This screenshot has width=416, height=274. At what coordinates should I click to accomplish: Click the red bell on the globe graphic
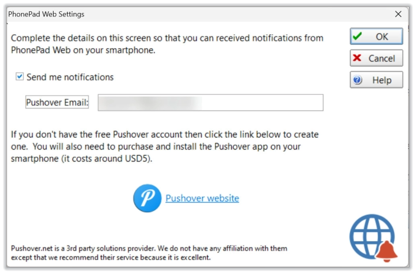coord(386,251)
